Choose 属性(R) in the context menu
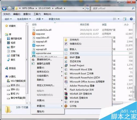 coord(47,111)
